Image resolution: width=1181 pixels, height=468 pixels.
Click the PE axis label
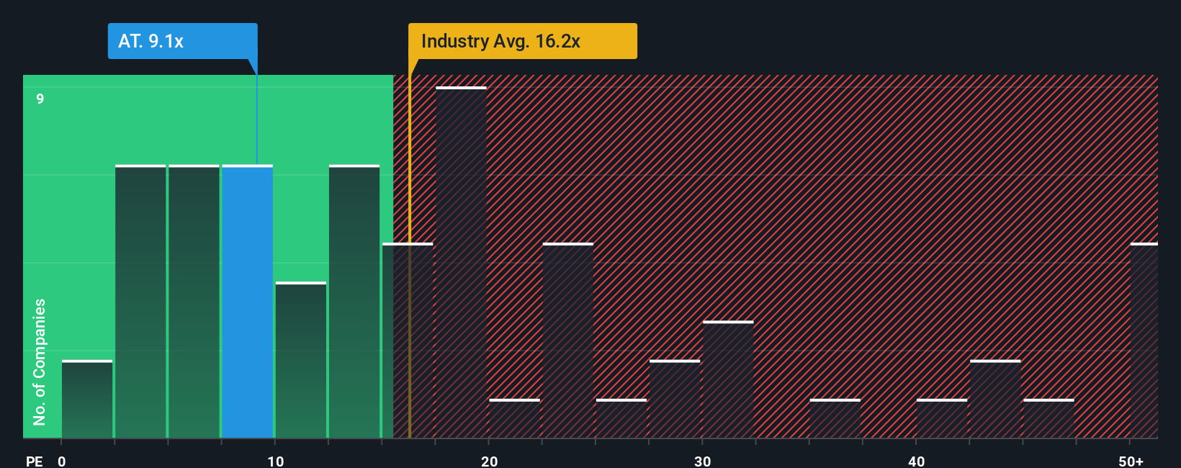pos(35,461)
